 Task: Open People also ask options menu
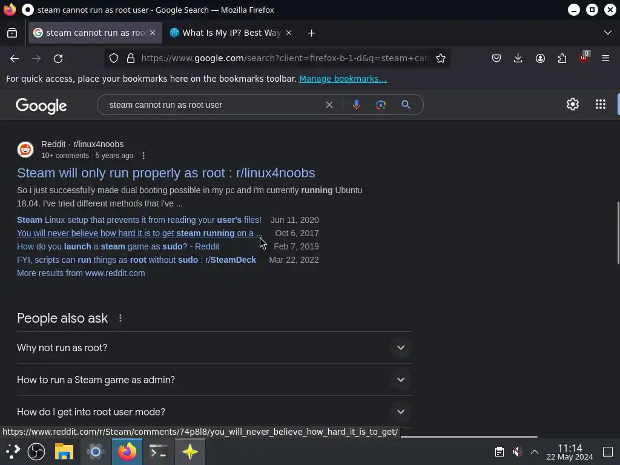(x=120, y=318)
